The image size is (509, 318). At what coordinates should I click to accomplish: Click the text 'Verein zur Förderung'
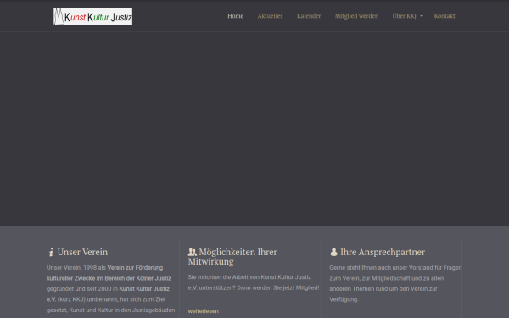[135, 268]
